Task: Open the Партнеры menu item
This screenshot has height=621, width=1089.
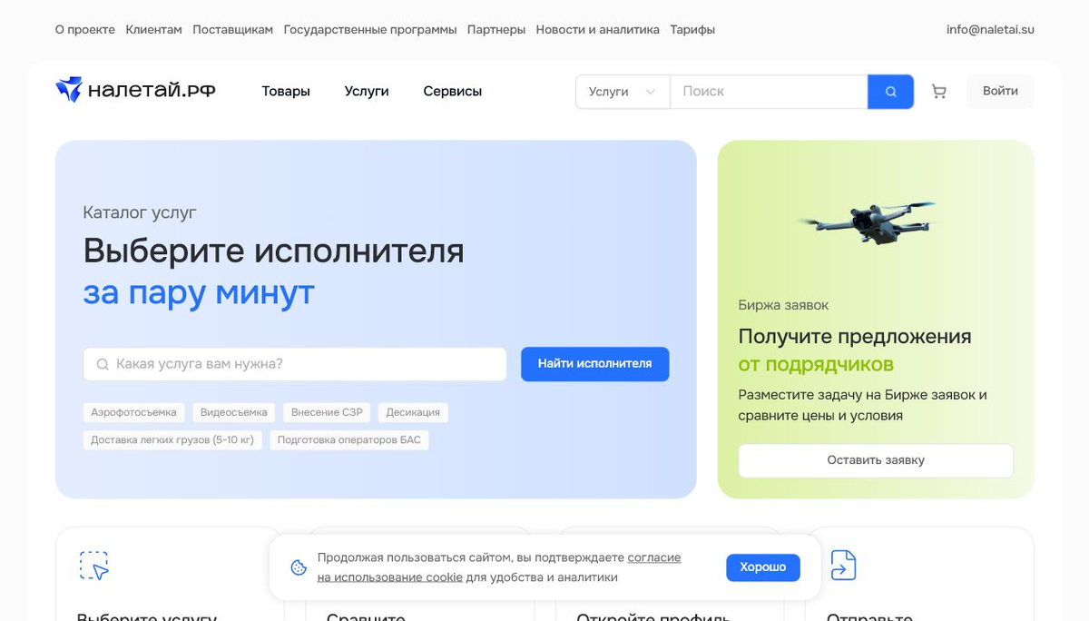Action: point(496,29)
